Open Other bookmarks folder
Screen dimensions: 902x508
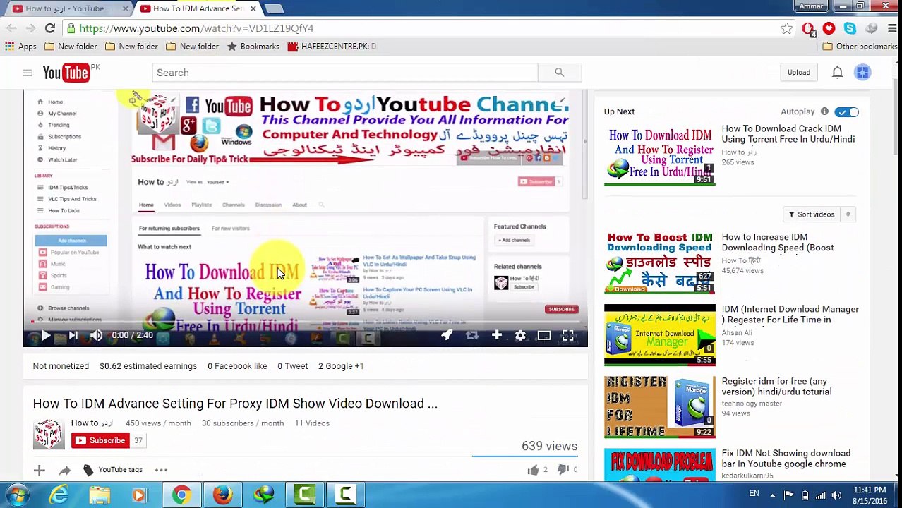(860, 47)
